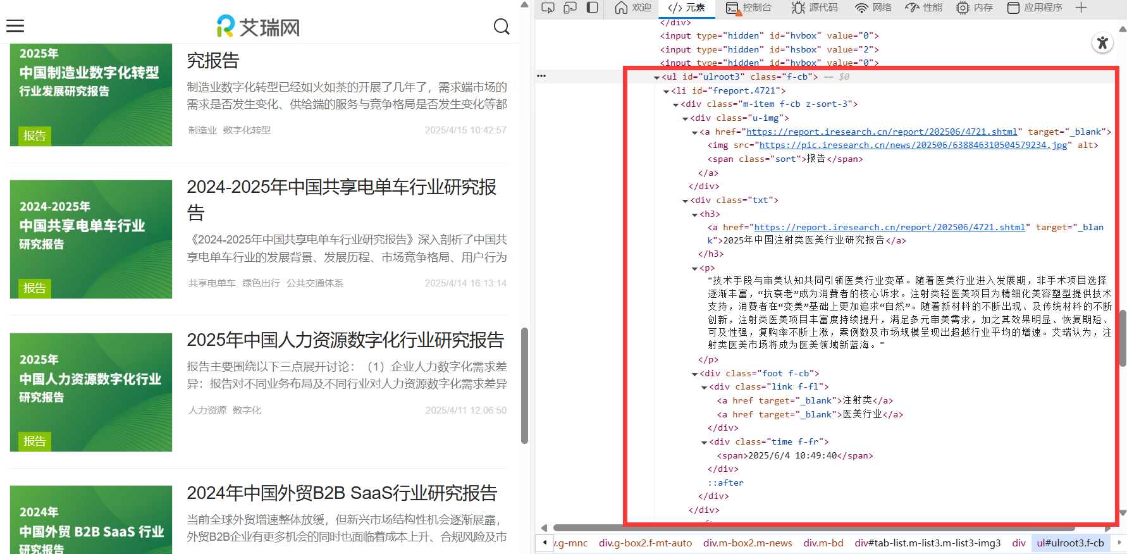Viewport: 1127px width, 554px height.
Task: Collapse the p paragraph node
Action: 694,268
